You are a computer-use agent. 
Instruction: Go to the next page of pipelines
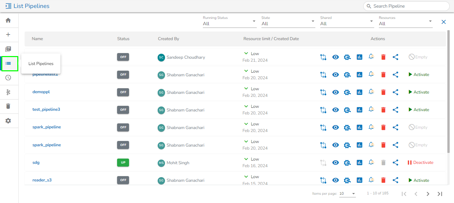point(428,194)
